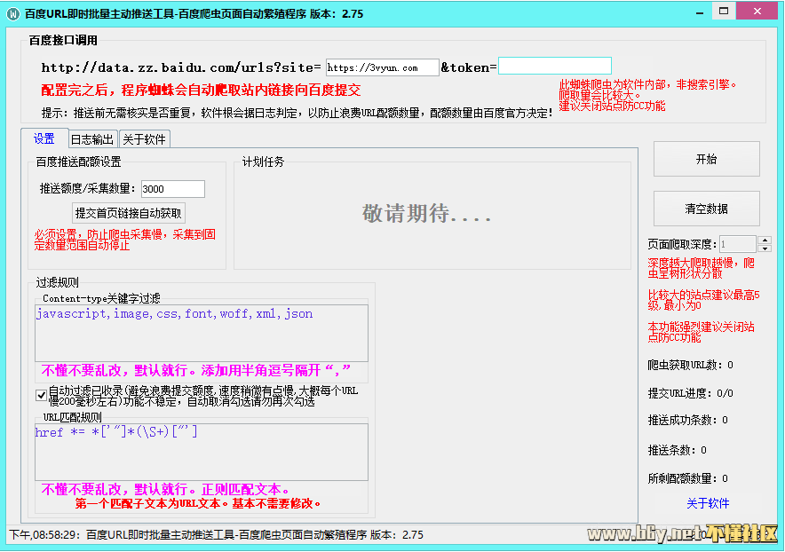Click the http://data.zz.baidu.com/urls?site= label
Image resolution: width=785 pixels, height=552 pixels.
181,67
